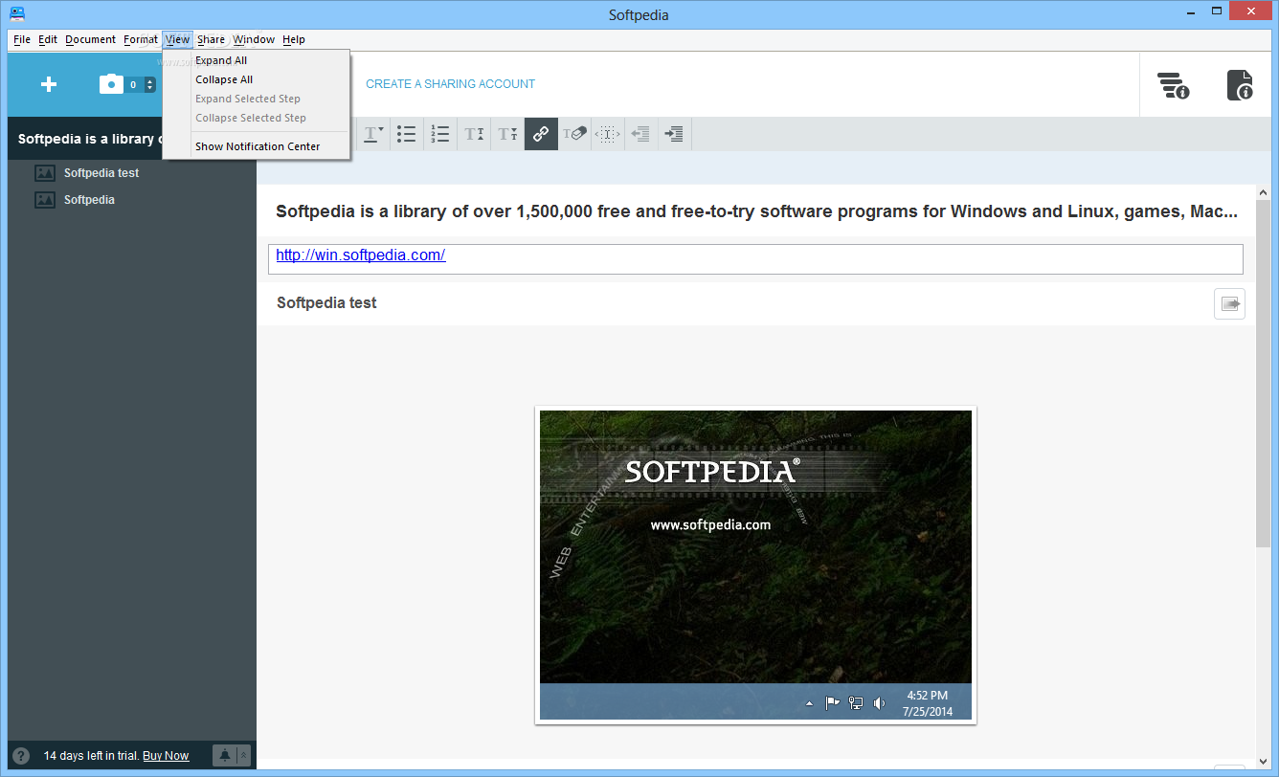1279x777 pixels.
Task: Increase indent of the text
Action: pos(675,134)
